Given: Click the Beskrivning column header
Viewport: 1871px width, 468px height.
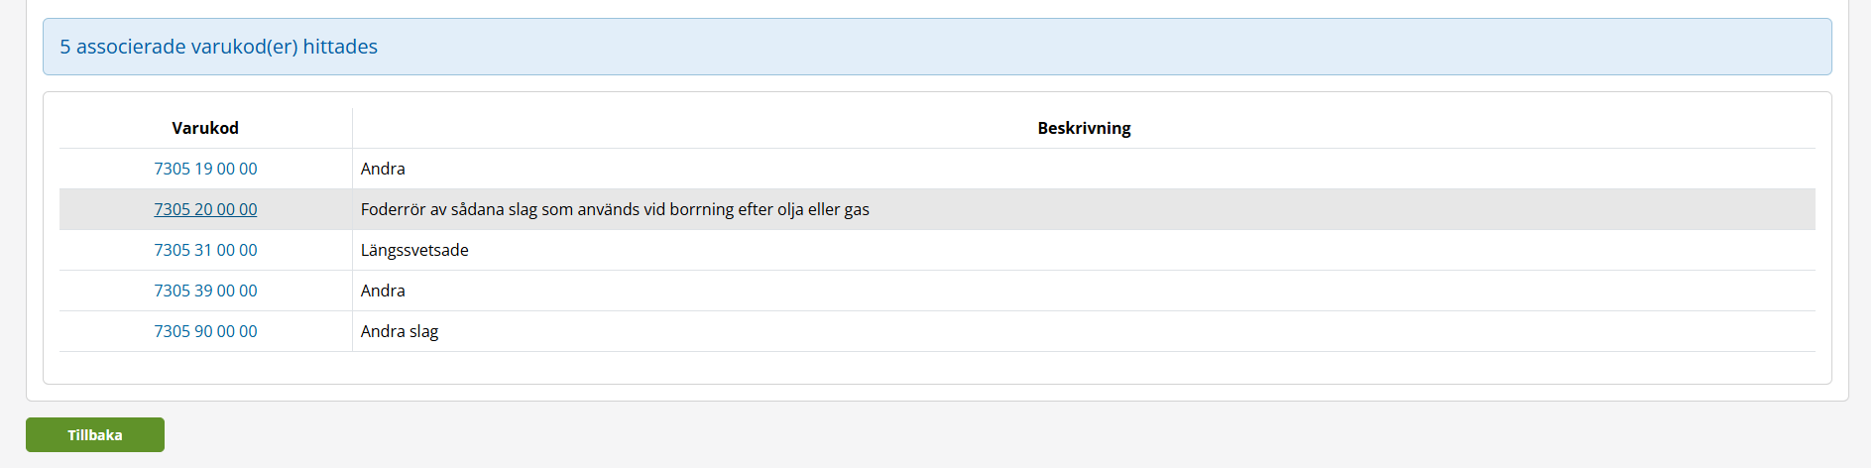Looking at the screenshot, I should [1084, 128].
